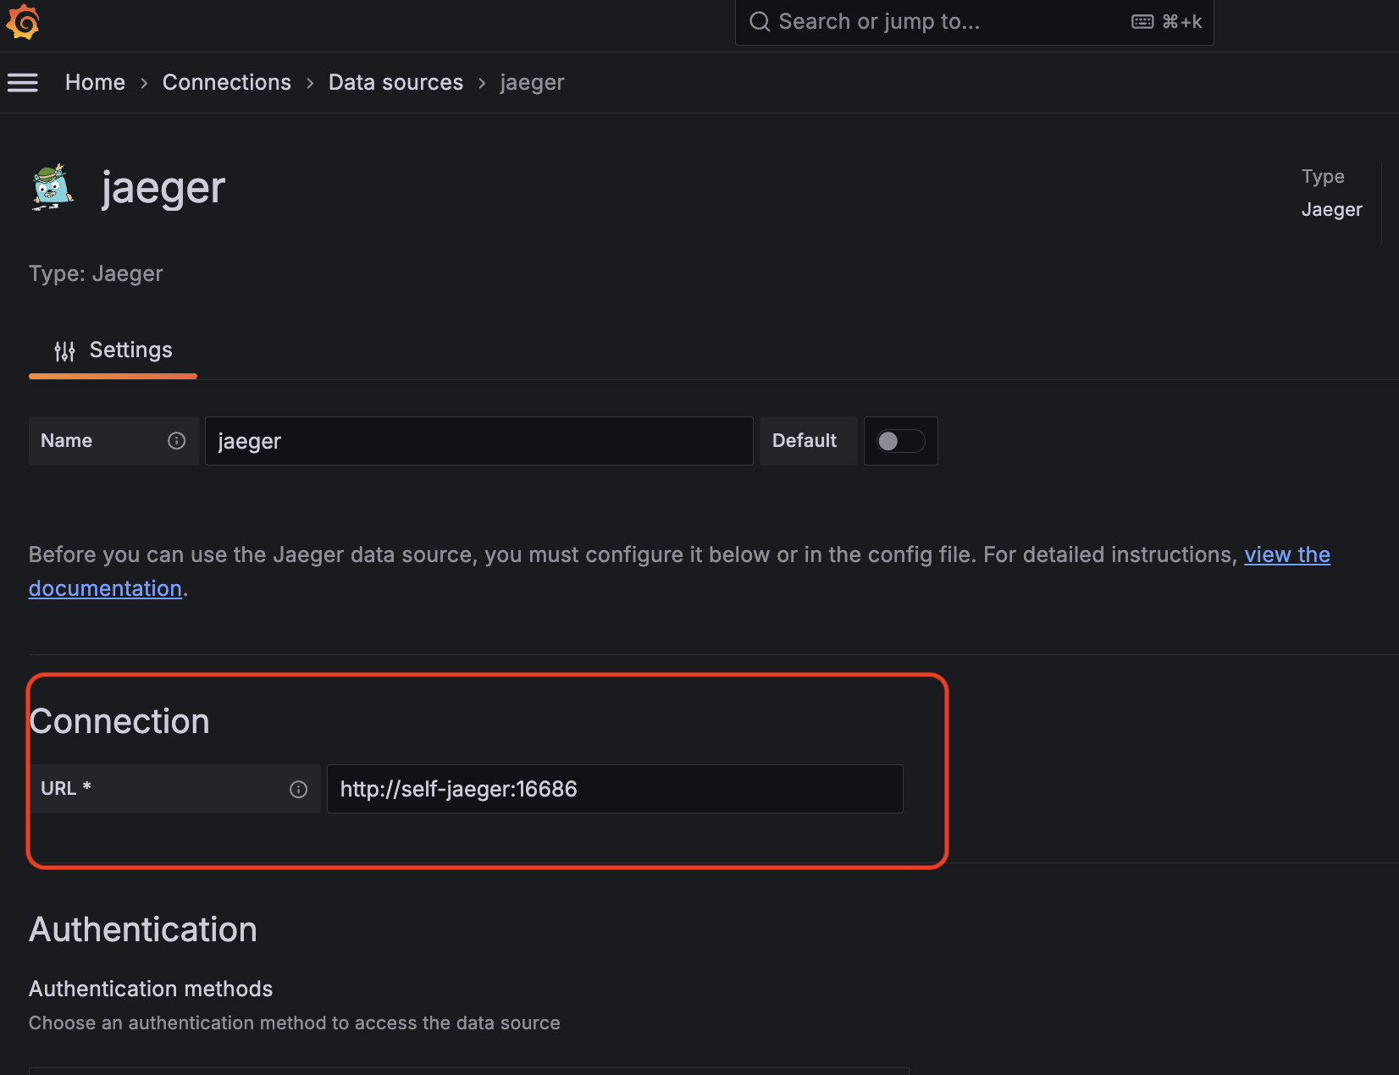This screenshot has width=1399, height=1075.
Task: Open the Settings tab
Action: [x=113, y=350]
